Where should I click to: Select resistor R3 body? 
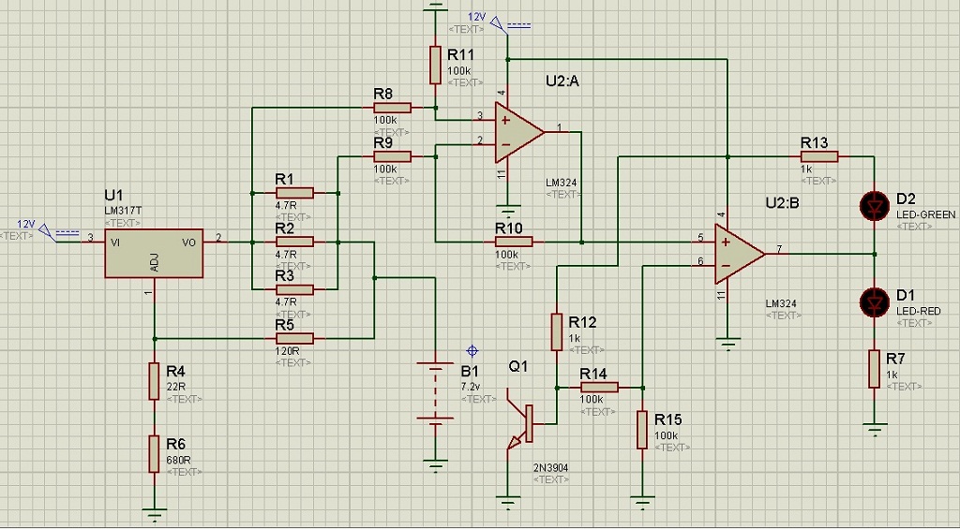[x=294, y=290]
